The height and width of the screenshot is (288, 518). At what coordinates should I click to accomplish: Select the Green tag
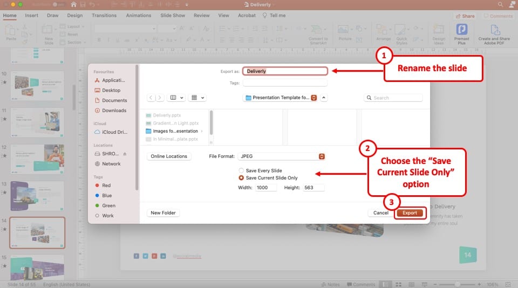coord(105,205)
